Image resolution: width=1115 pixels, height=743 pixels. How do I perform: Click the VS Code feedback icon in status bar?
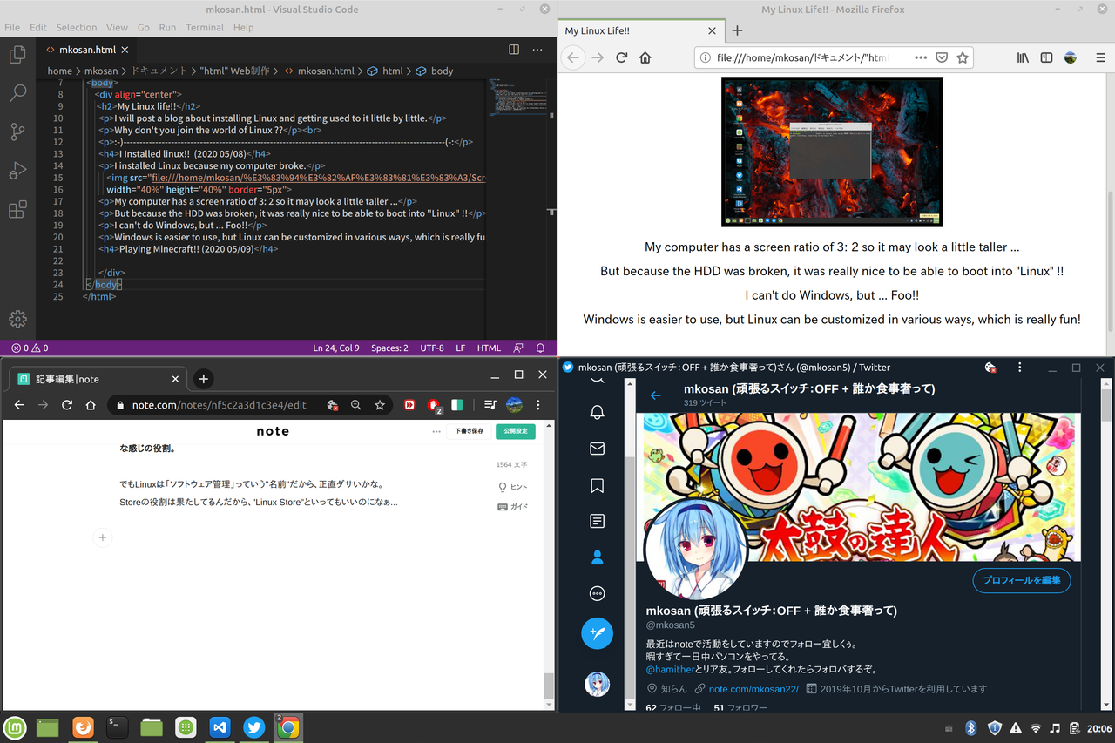(x=518, y=348)
